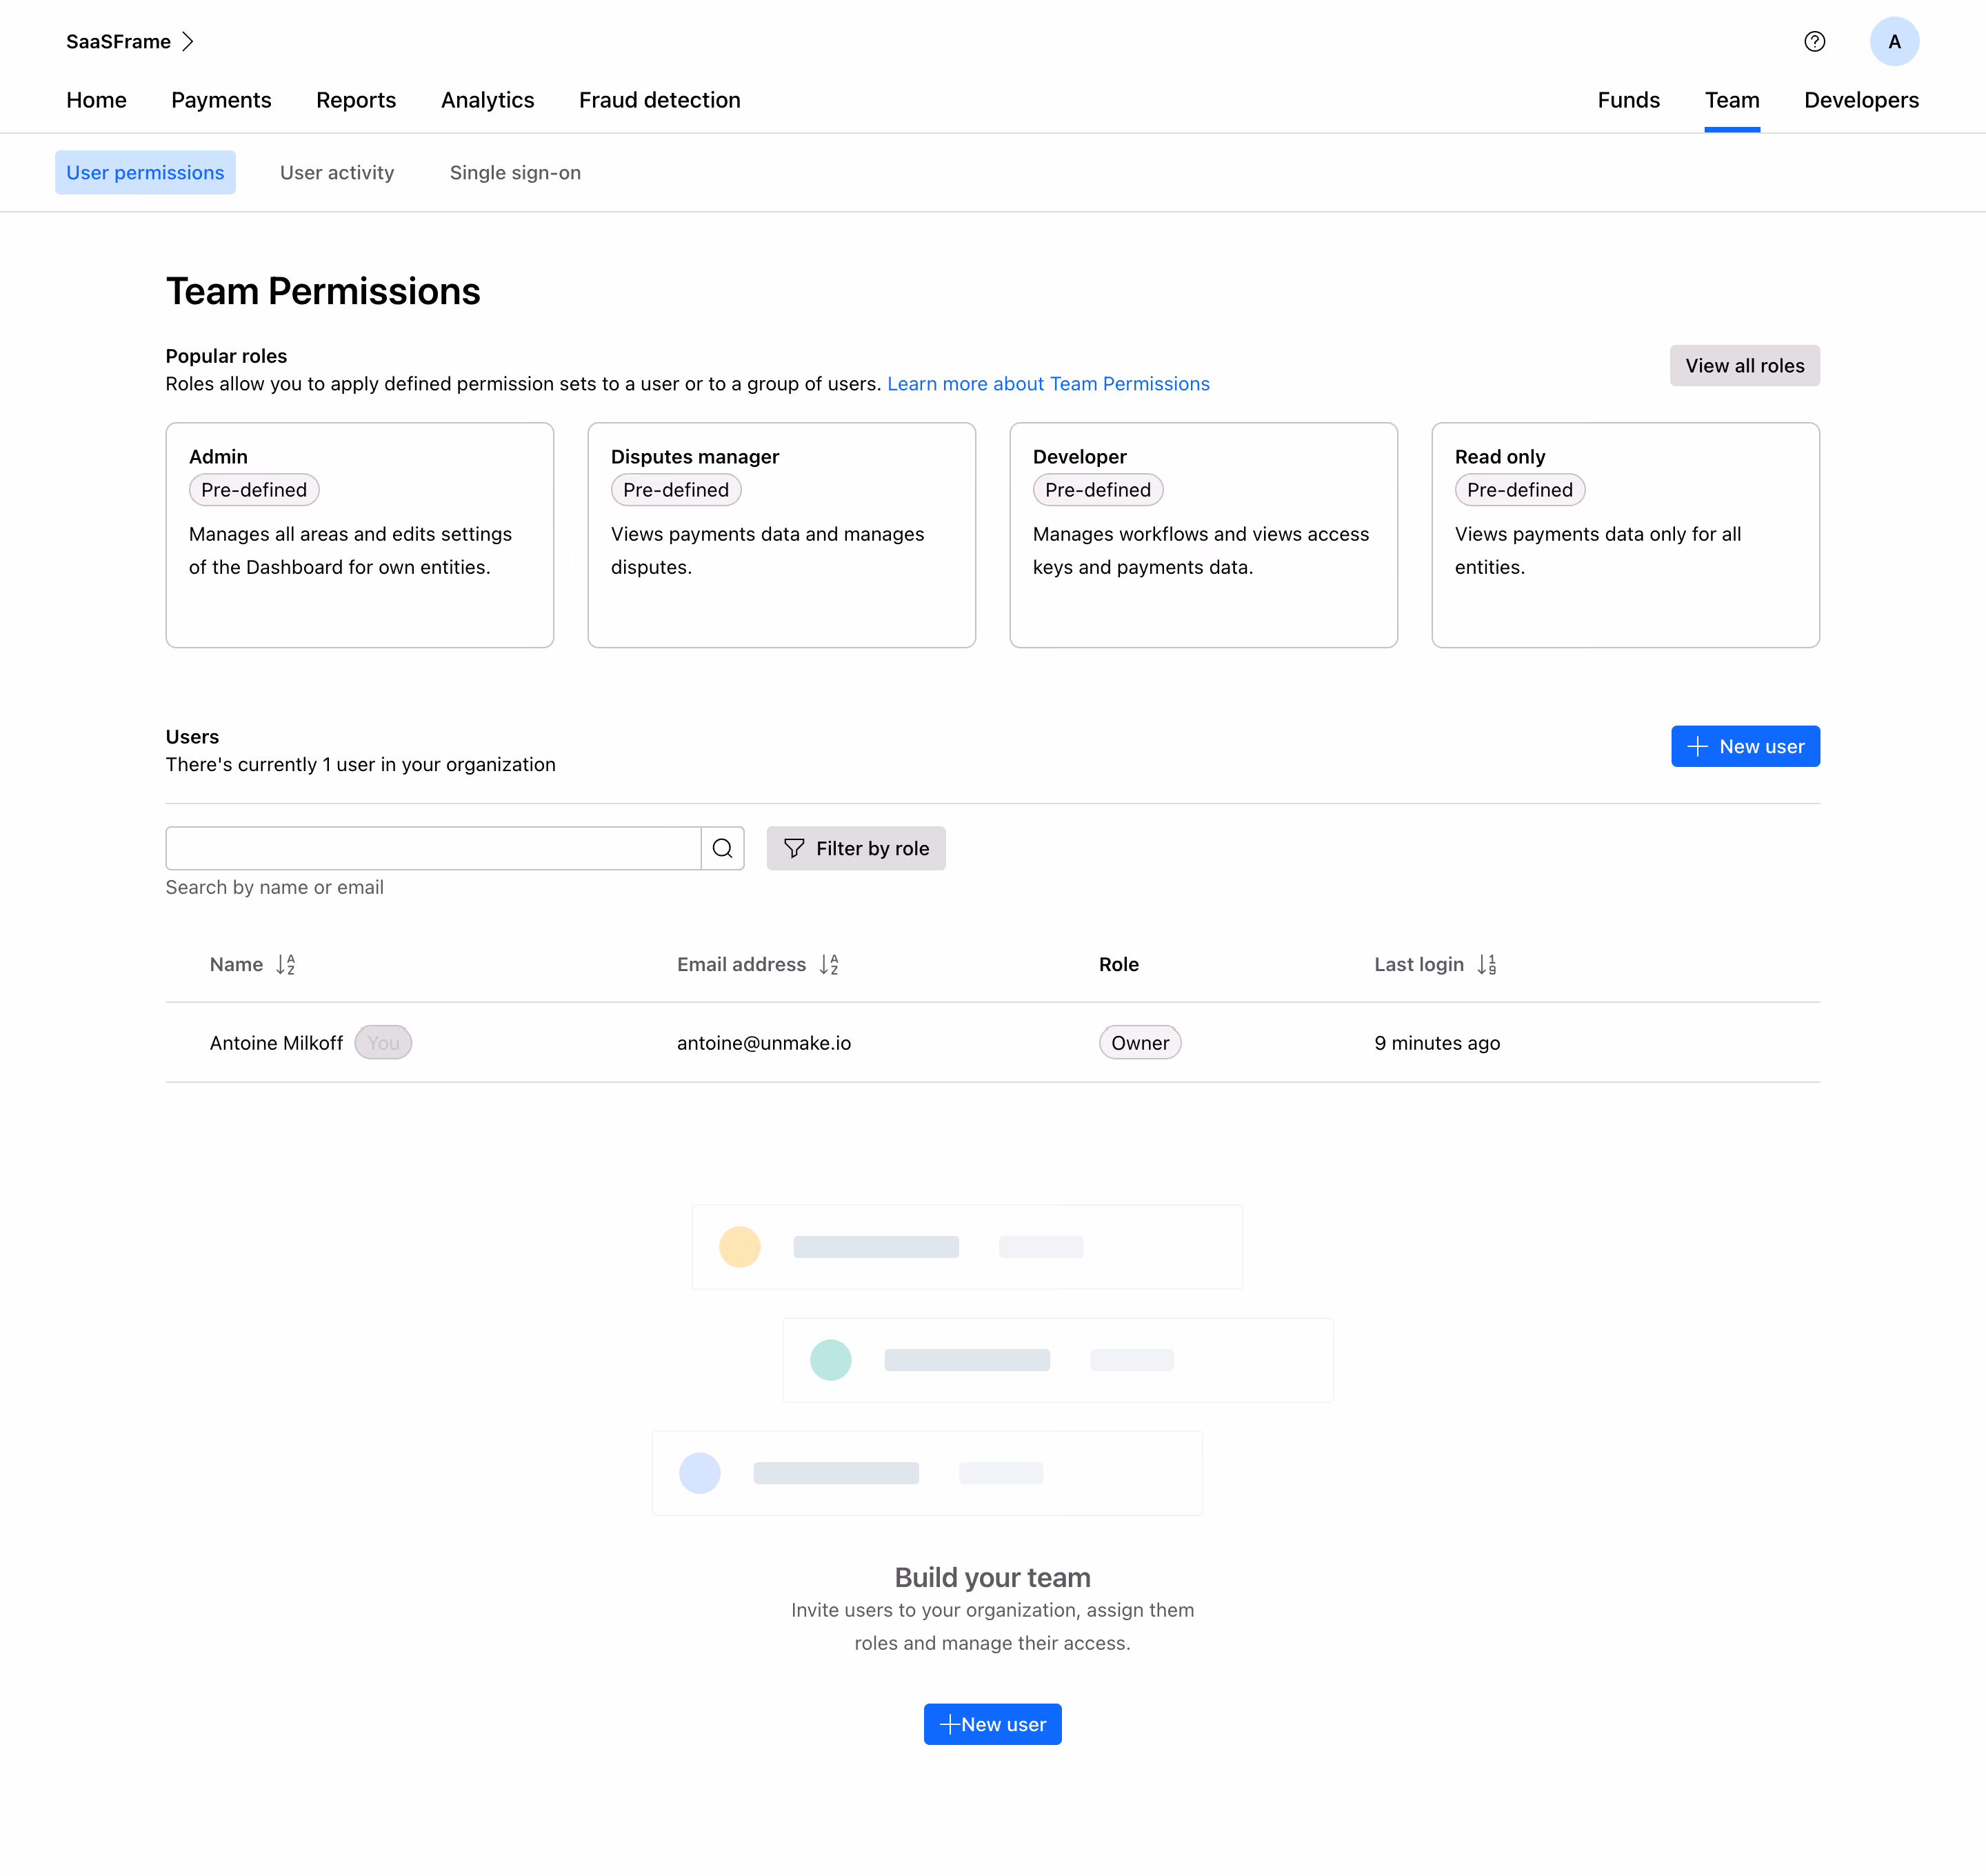This screenshot has width=1986, height=1876.
Task: Select the User permissions subtab
Action: pyautogui.click(x=145, y=172)
